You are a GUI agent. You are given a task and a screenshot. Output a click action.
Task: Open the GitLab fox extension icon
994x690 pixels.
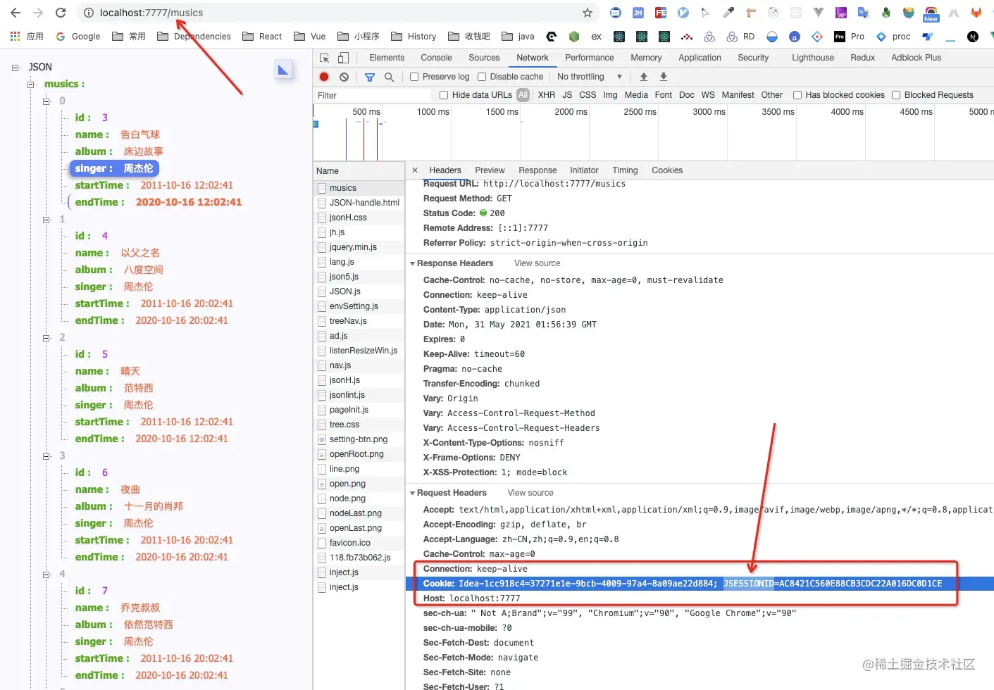coord(976,13)
